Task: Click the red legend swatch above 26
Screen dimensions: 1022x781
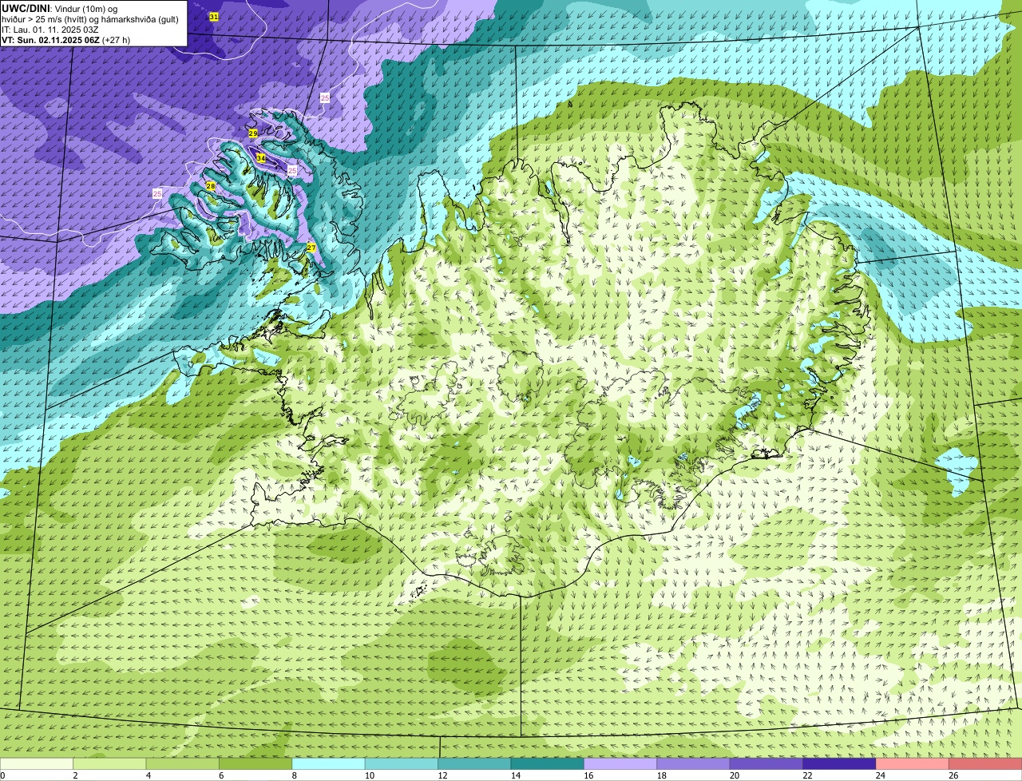Action: pyautogui.click(x=985, y=763)
